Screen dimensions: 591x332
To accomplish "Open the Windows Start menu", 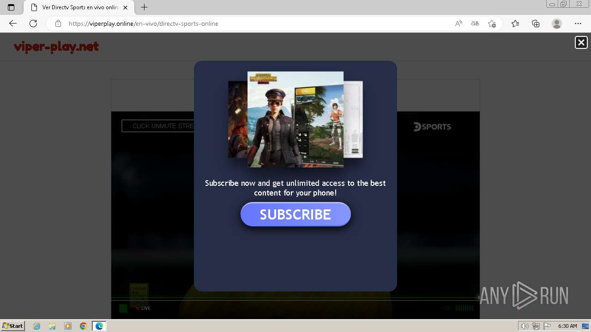I will coord(13,326).
